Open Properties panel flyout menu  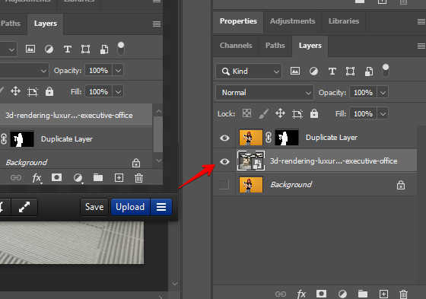click(421, 21)
